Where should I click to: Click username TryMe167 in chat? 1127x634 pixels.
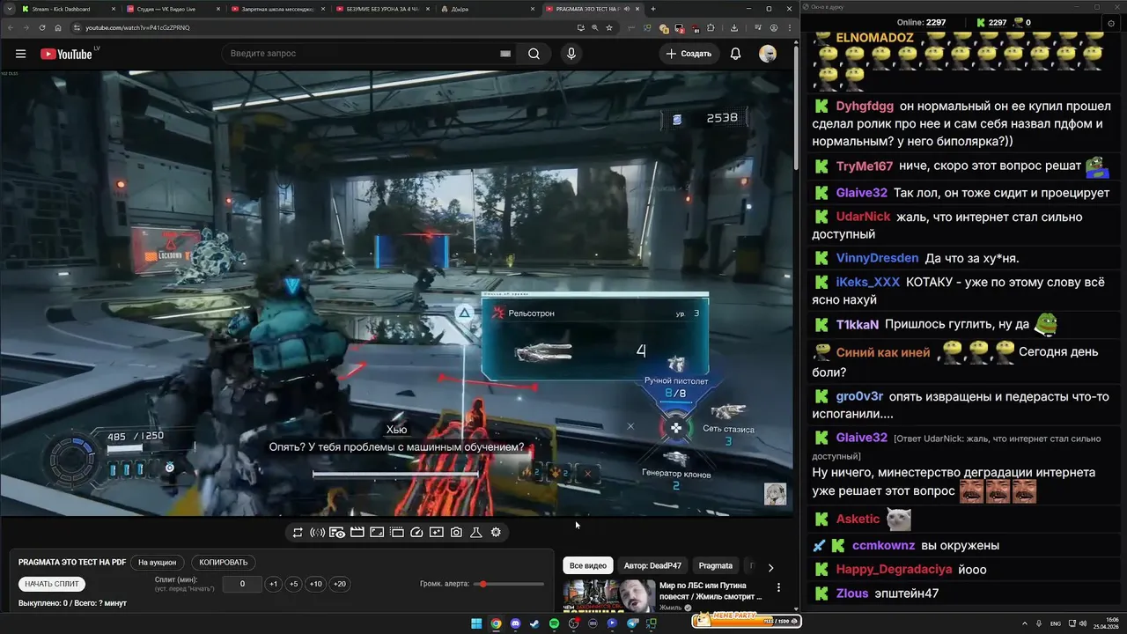[865, 166]
